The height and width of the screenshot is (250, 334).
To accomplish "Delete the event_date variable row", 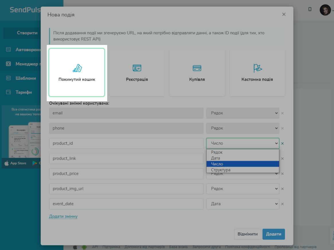I will (x=282, y=204).
